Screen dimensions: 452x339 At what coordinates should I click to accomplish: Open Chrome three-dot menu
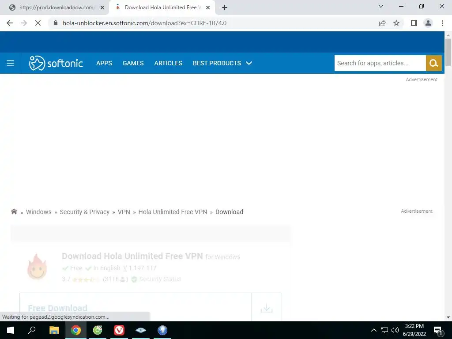[x=442, y=23]
